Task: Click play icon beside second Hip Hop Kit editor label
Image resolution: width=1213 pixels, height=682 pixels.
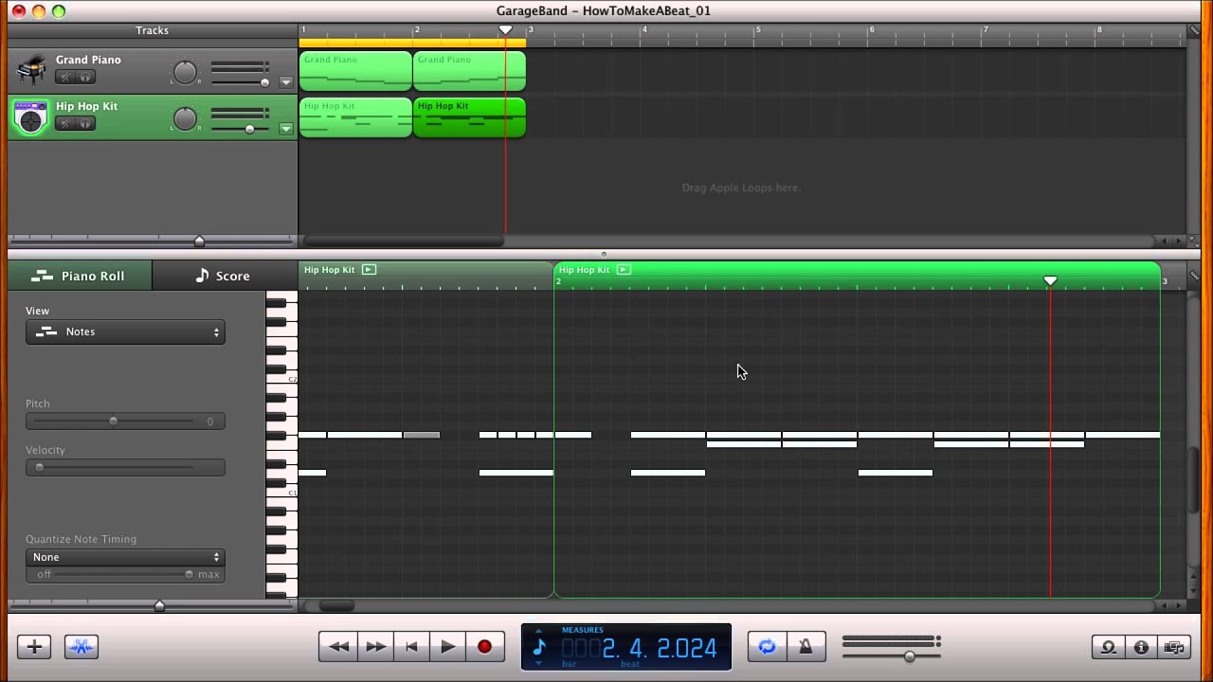Action: click(x=624, y=270)
